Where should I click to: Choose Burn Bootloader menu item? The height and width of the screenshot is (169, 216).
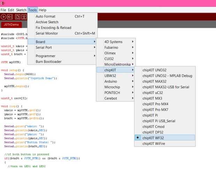click(x=62, y=62)
